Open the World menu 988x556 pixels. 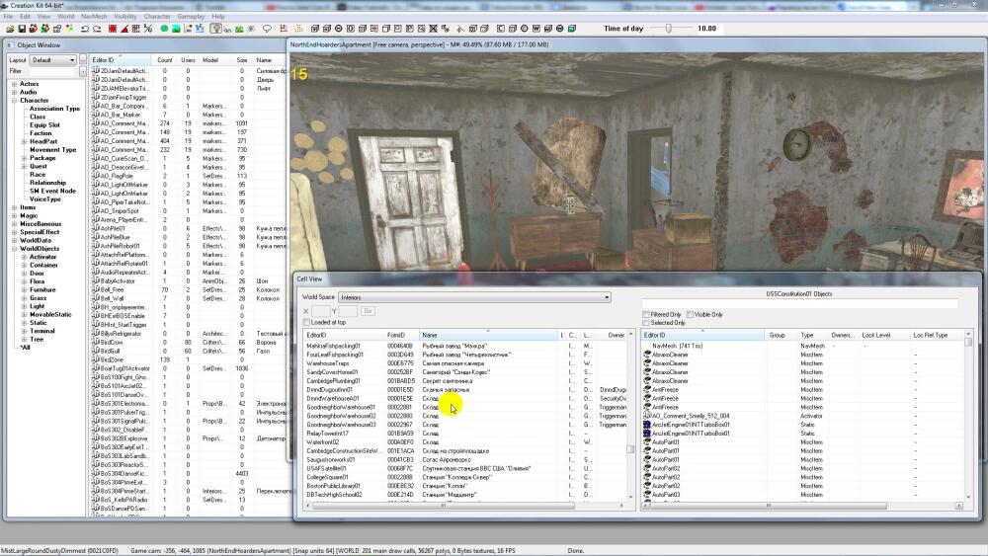[x=65, y=17]
